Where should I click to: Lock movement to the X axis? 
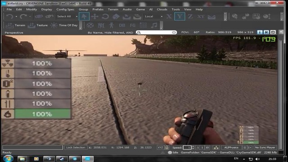[169, 17]
